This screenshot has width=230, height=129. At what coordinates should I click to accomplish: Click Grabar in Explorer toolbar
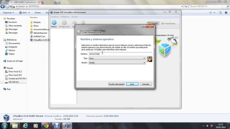(x=38, y=13)
